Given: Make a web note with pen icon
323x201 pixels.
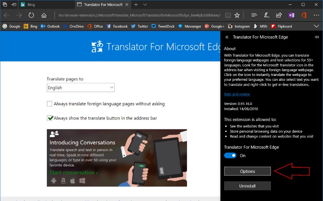Looking at the screenshot, I should [266, 15].
